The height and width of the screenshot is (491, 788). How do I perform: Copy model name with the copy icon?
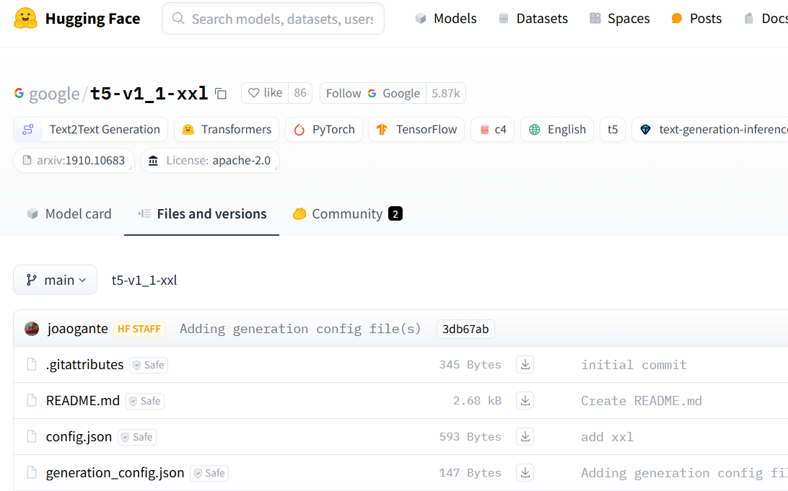[221, 94]
